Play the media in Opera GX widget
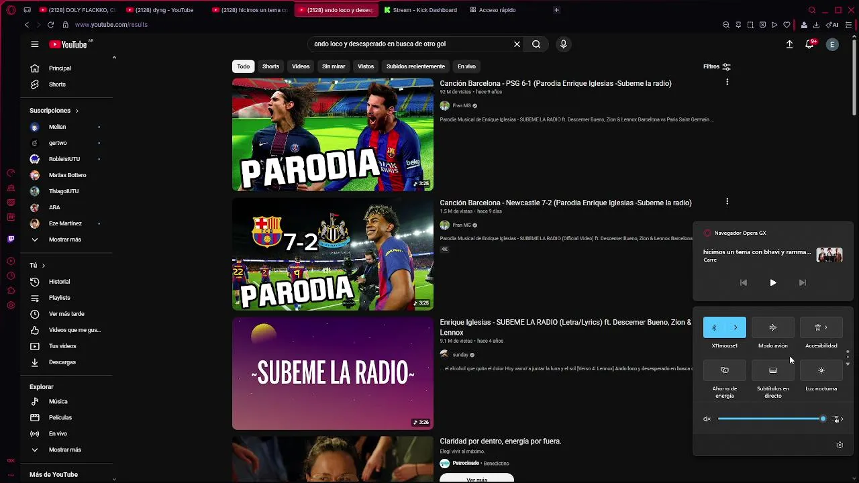The image size is (859, 483). 773,283
